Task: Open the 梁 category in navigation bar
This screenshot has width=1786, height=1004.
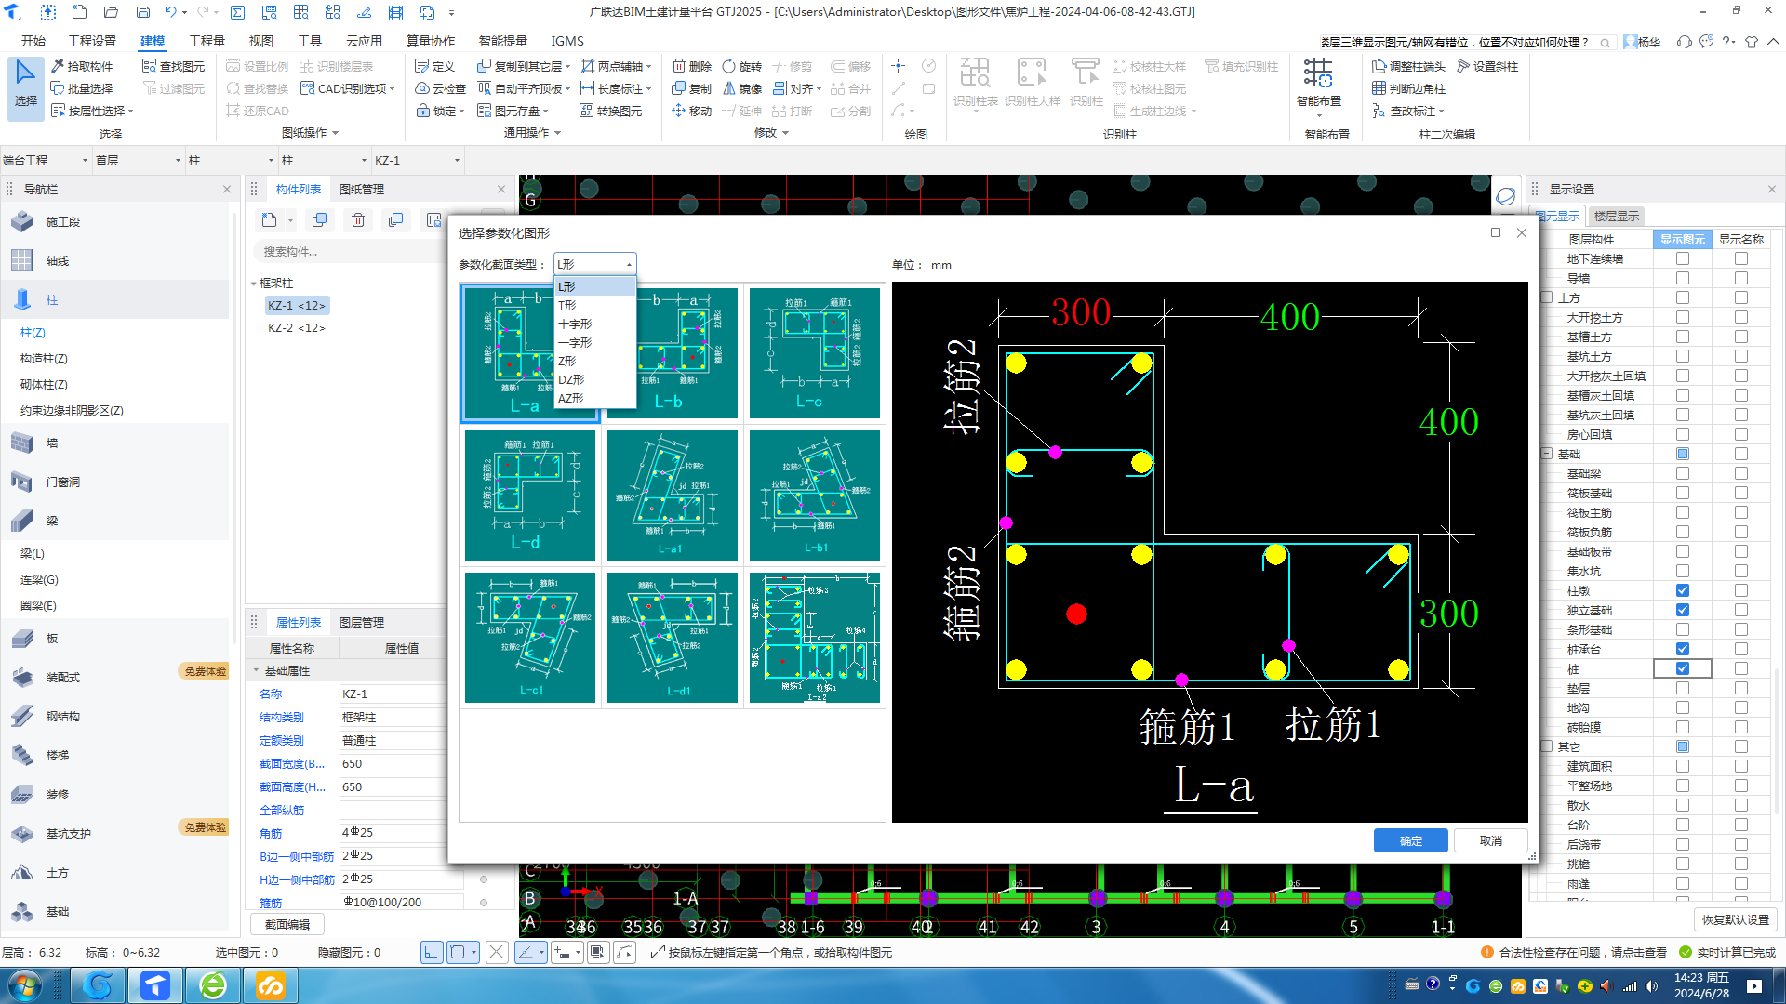Action: pyautogui.click(x=115, y=521)
